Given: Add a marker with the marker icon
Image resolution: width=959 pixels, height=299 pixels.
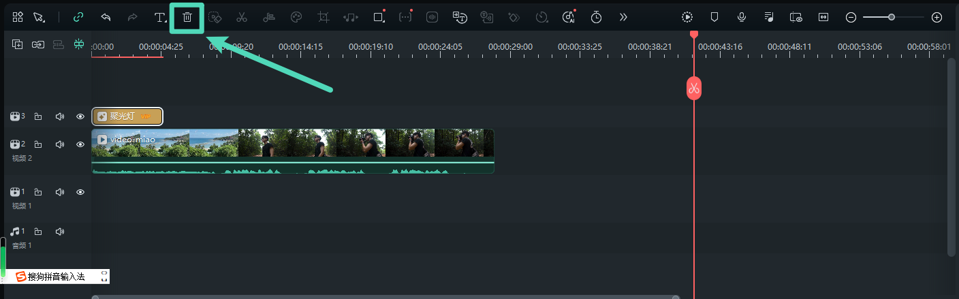Looking at the screenshot, I should click(714, 18).
